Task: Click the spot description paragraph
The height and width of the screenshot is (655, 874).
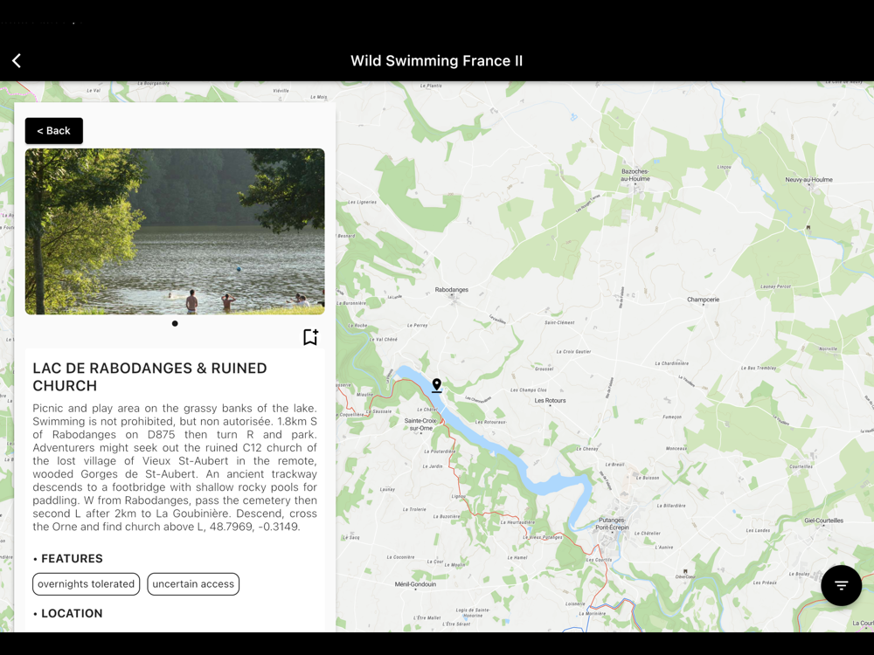Action: click(x=175, y=467)
